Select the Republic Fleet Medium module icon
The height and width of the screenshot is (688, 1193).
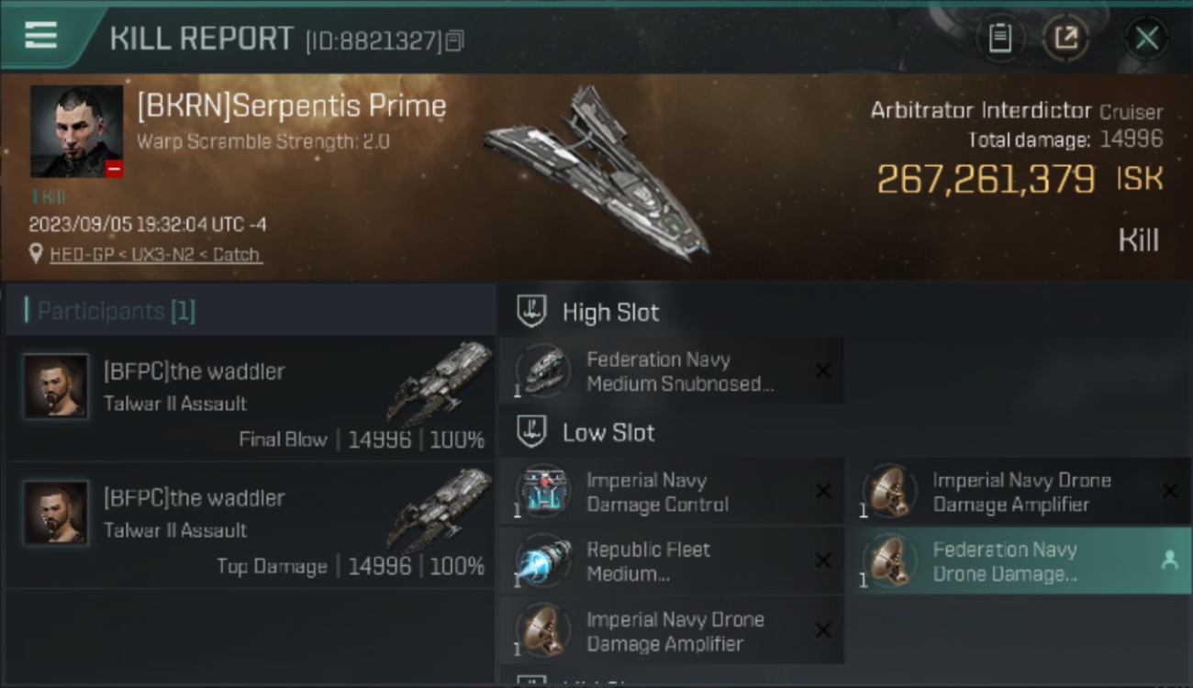tap(542, 561)
